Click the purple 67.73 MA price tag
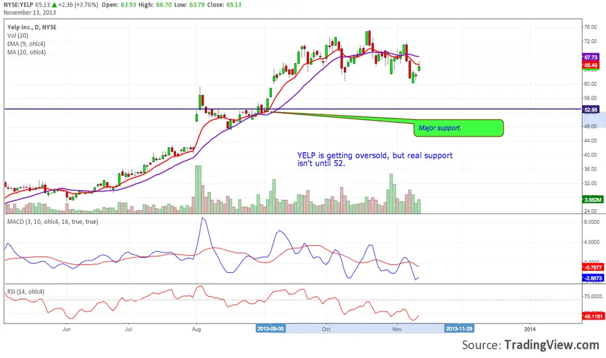 (x=590, y=57)
